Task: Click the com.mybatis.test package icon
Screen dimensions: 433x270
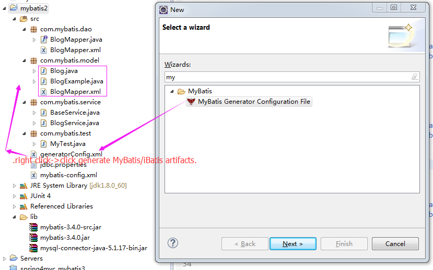Action: [x=34, y=133]
